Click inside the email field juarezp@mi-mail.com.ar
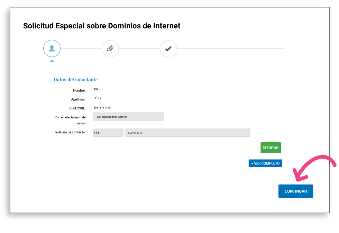The height and width of the screenshot is (233, 339). point(128,117)
